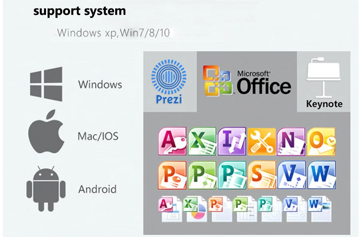Screen dimensions: 360x237
Task: Open the purple InfoPath application icon
Action: pyautogui.click(x=232, y=141)
